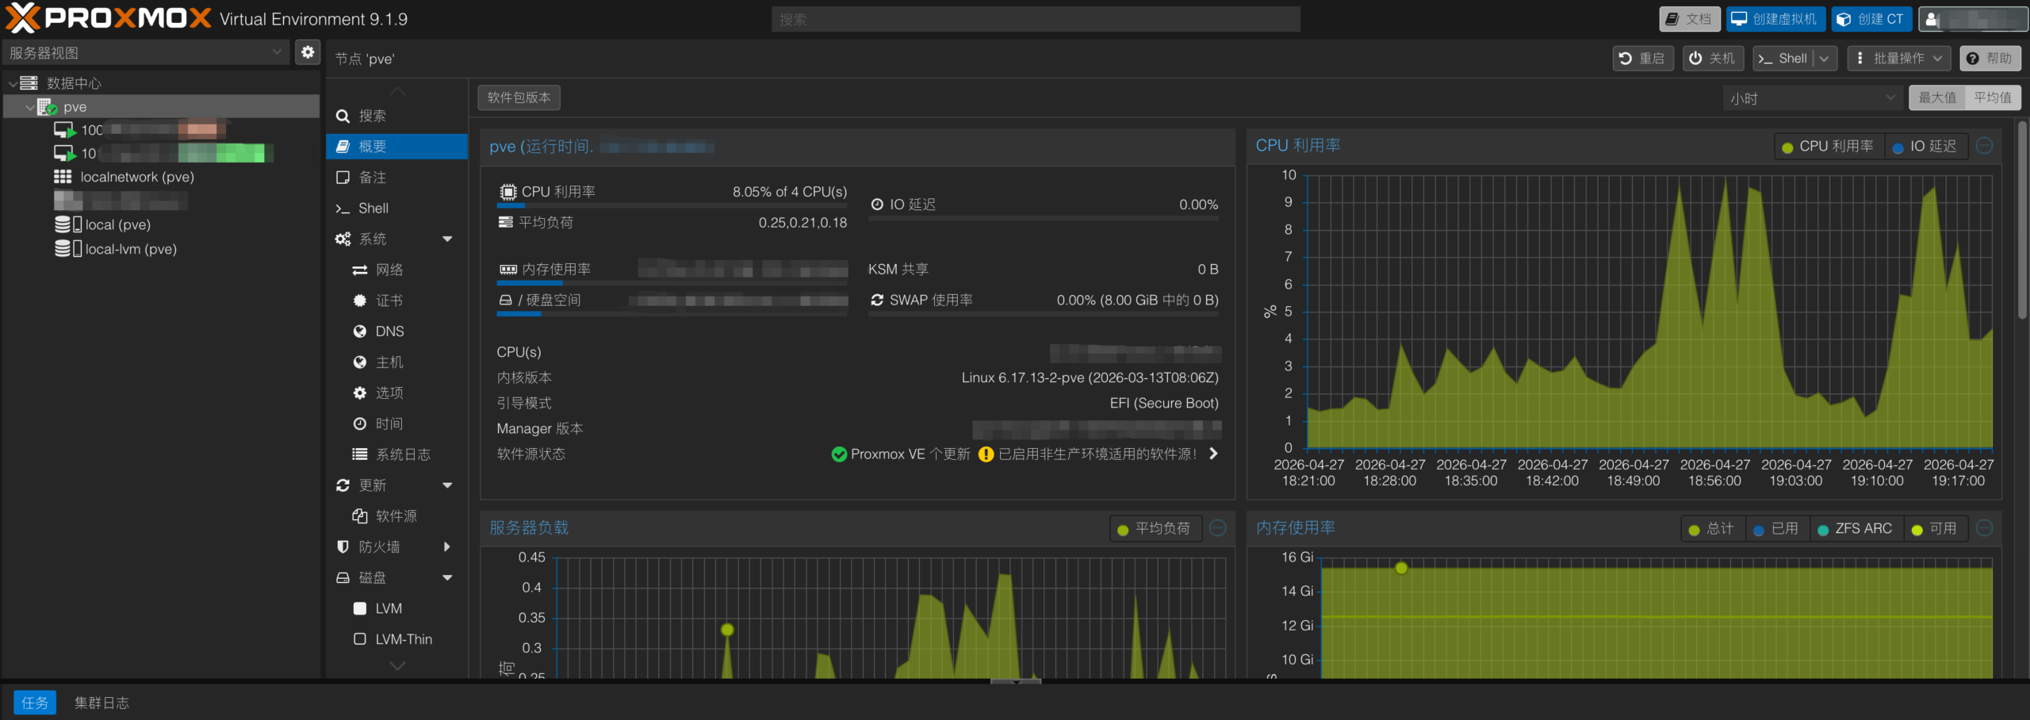2030x720 pixels.
Task: Open the Shell dropdown arrow in toolbar
Action: [1825, 59]
